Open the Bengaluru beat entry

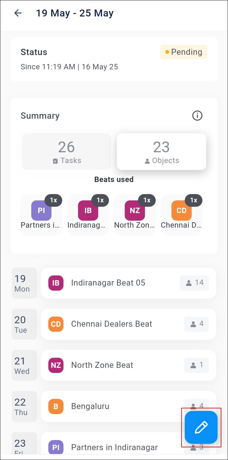[x=129, y=406]
